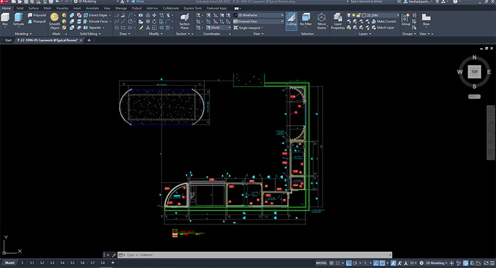Toggle the Culling selection option
This screenshot has height=268, width=496.
tap(291, 21)
